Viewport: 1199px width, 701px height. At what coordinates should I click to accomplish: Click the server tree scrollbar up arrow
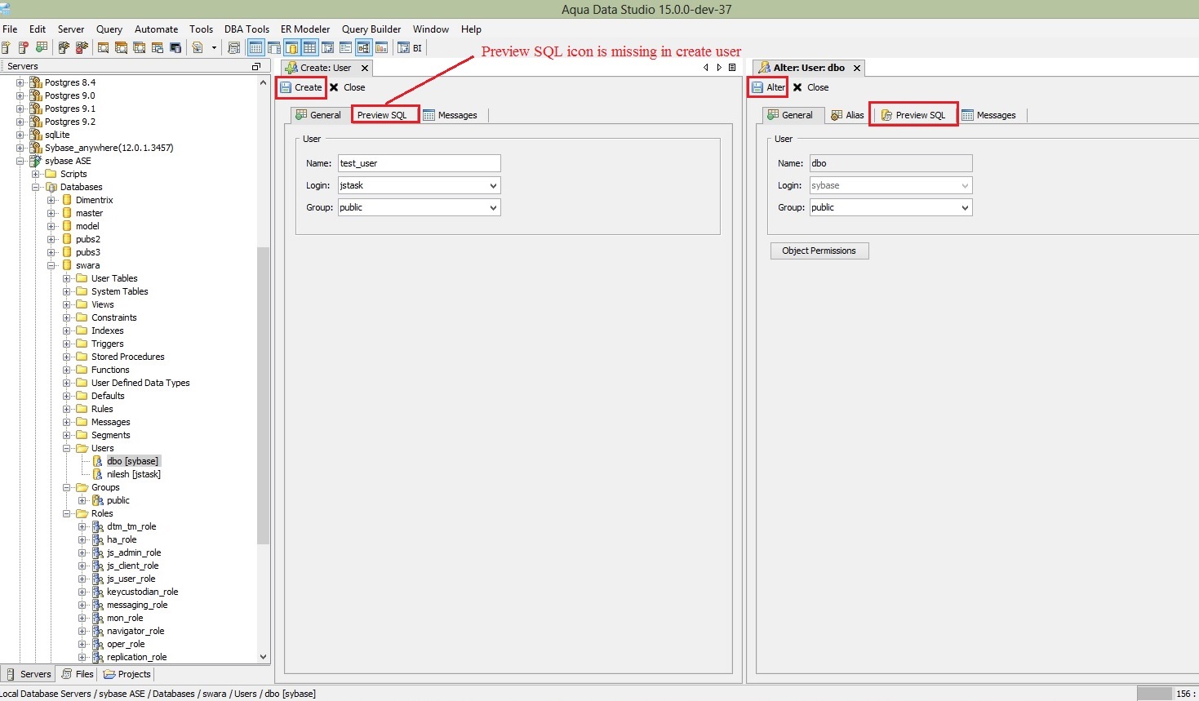click(x=263, y=82)
